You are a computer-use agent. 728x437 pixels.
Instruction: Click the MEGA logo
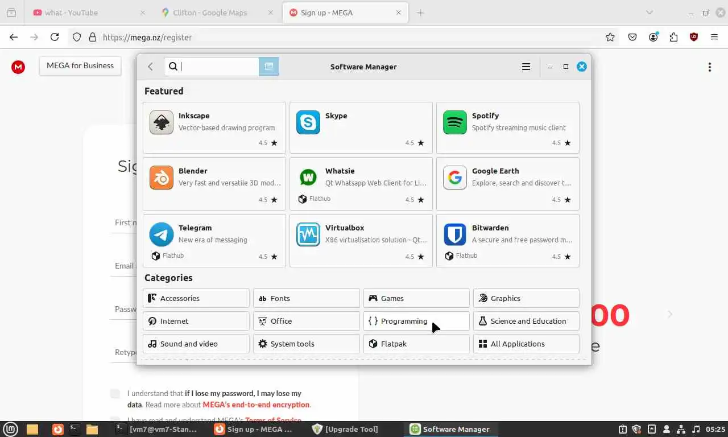[x=18, y=67]
